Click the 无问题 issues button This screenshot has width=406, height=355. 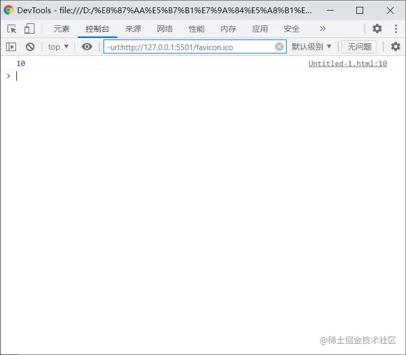359,47
